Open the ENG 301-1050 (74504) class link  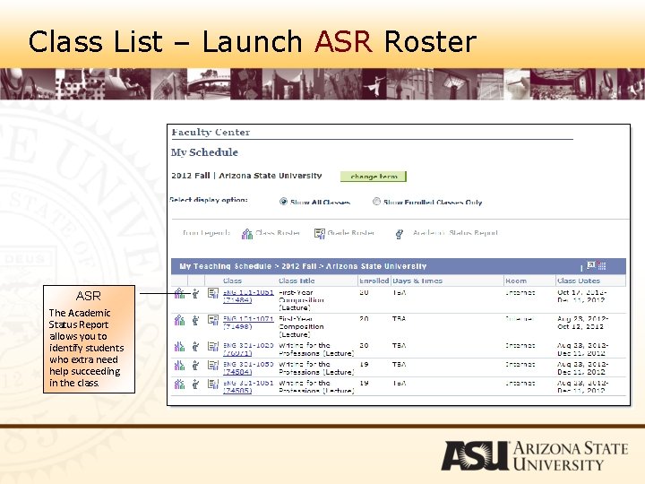tap(248, 368)
